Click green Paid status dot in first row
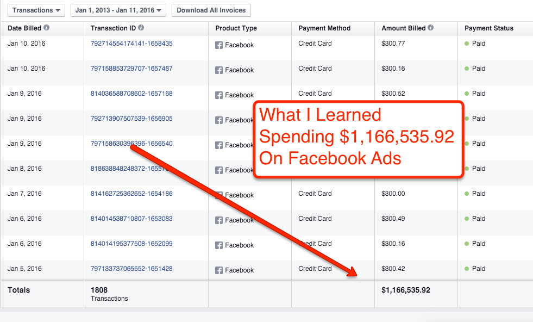The width and height of the screenshot is (533, 322). [x=467, y=44]
